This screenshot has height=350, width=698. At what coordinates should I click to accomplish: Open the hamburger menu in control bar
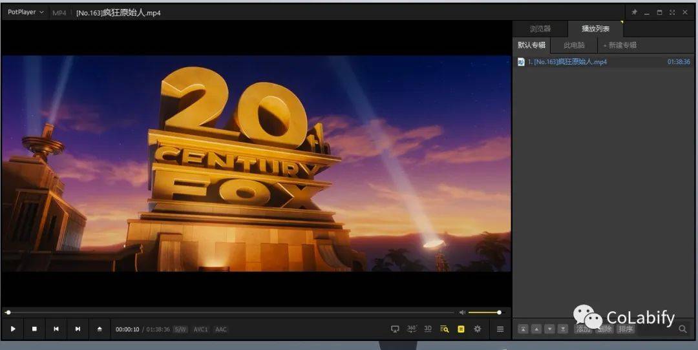[x=500, y=329]
